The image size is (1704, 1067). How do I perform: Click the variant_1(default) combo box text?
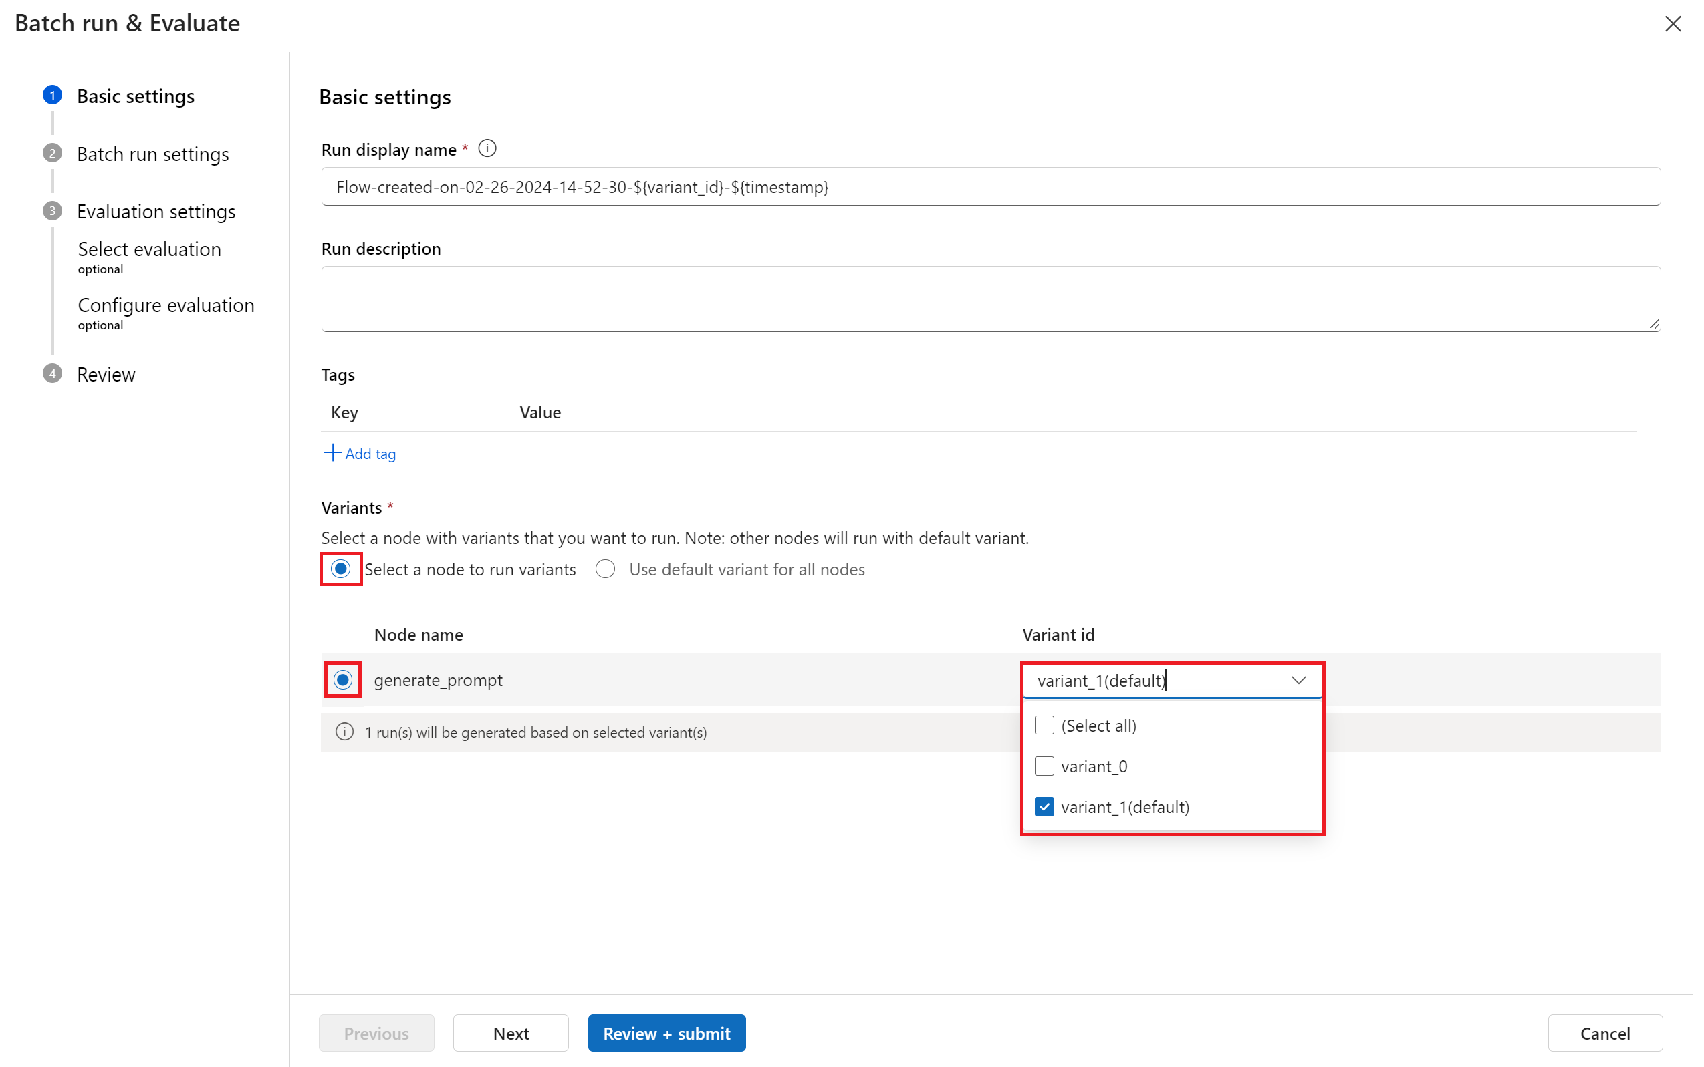click(x=1100, y=681)
